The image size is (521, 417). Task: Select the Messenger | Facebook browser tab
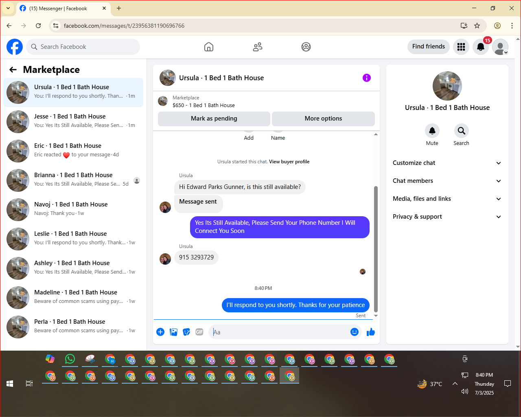(x=63, y=8)
